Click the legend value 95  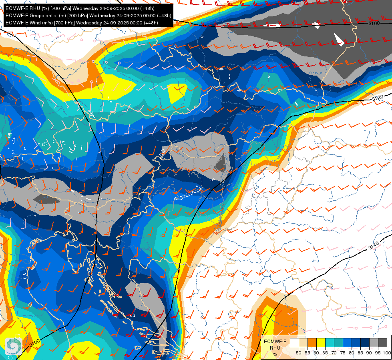pos(378,353)
